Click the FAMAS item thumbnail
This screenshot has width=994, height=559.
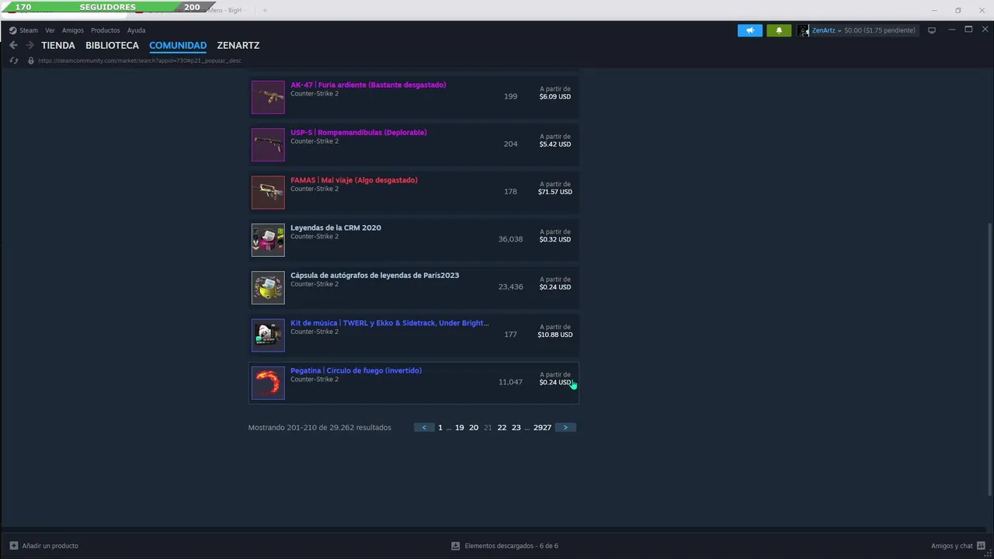[268, 192]
